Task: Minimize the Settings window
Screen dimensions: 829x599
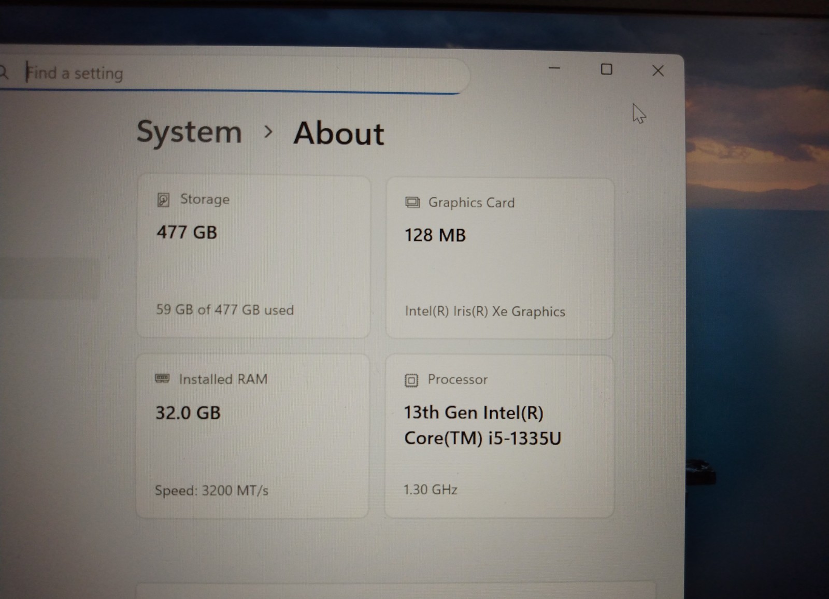Action: click(x=554, y=68)
